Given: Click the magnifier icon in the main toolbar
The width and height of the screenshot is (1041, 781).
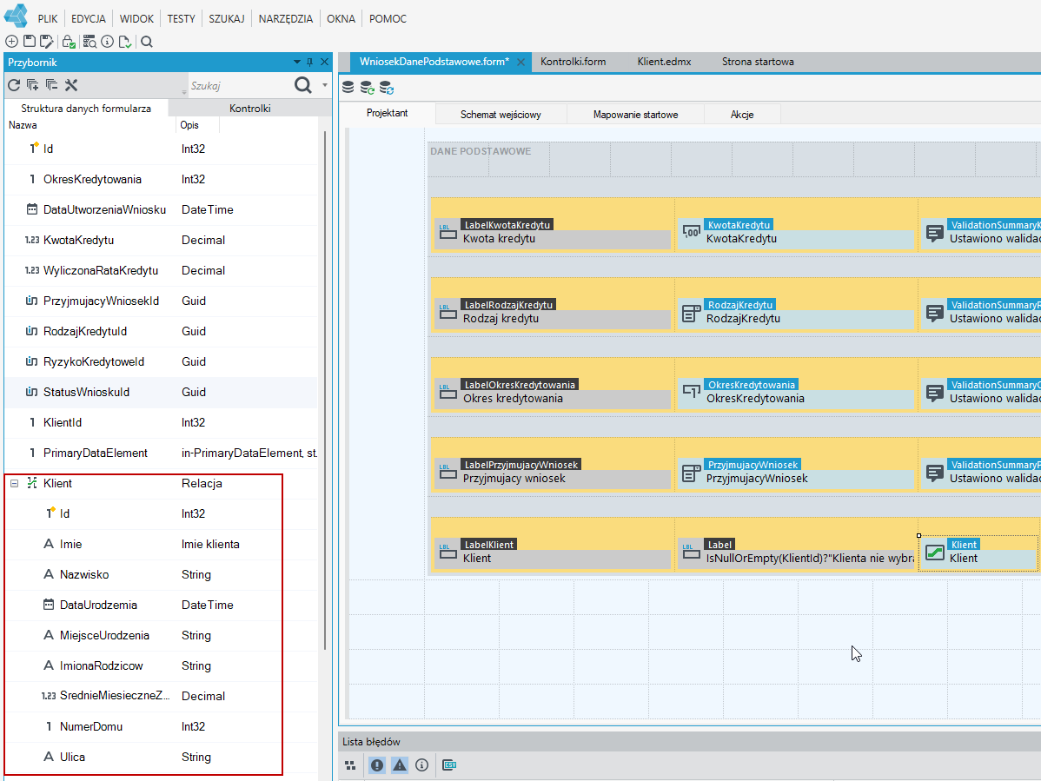Looking at the screenshot, I should 147,42.
